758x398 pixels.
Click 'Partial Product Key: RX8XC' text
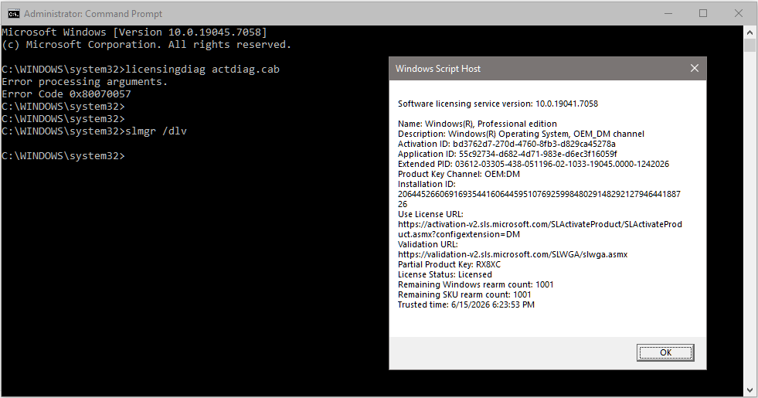(449, 264)
